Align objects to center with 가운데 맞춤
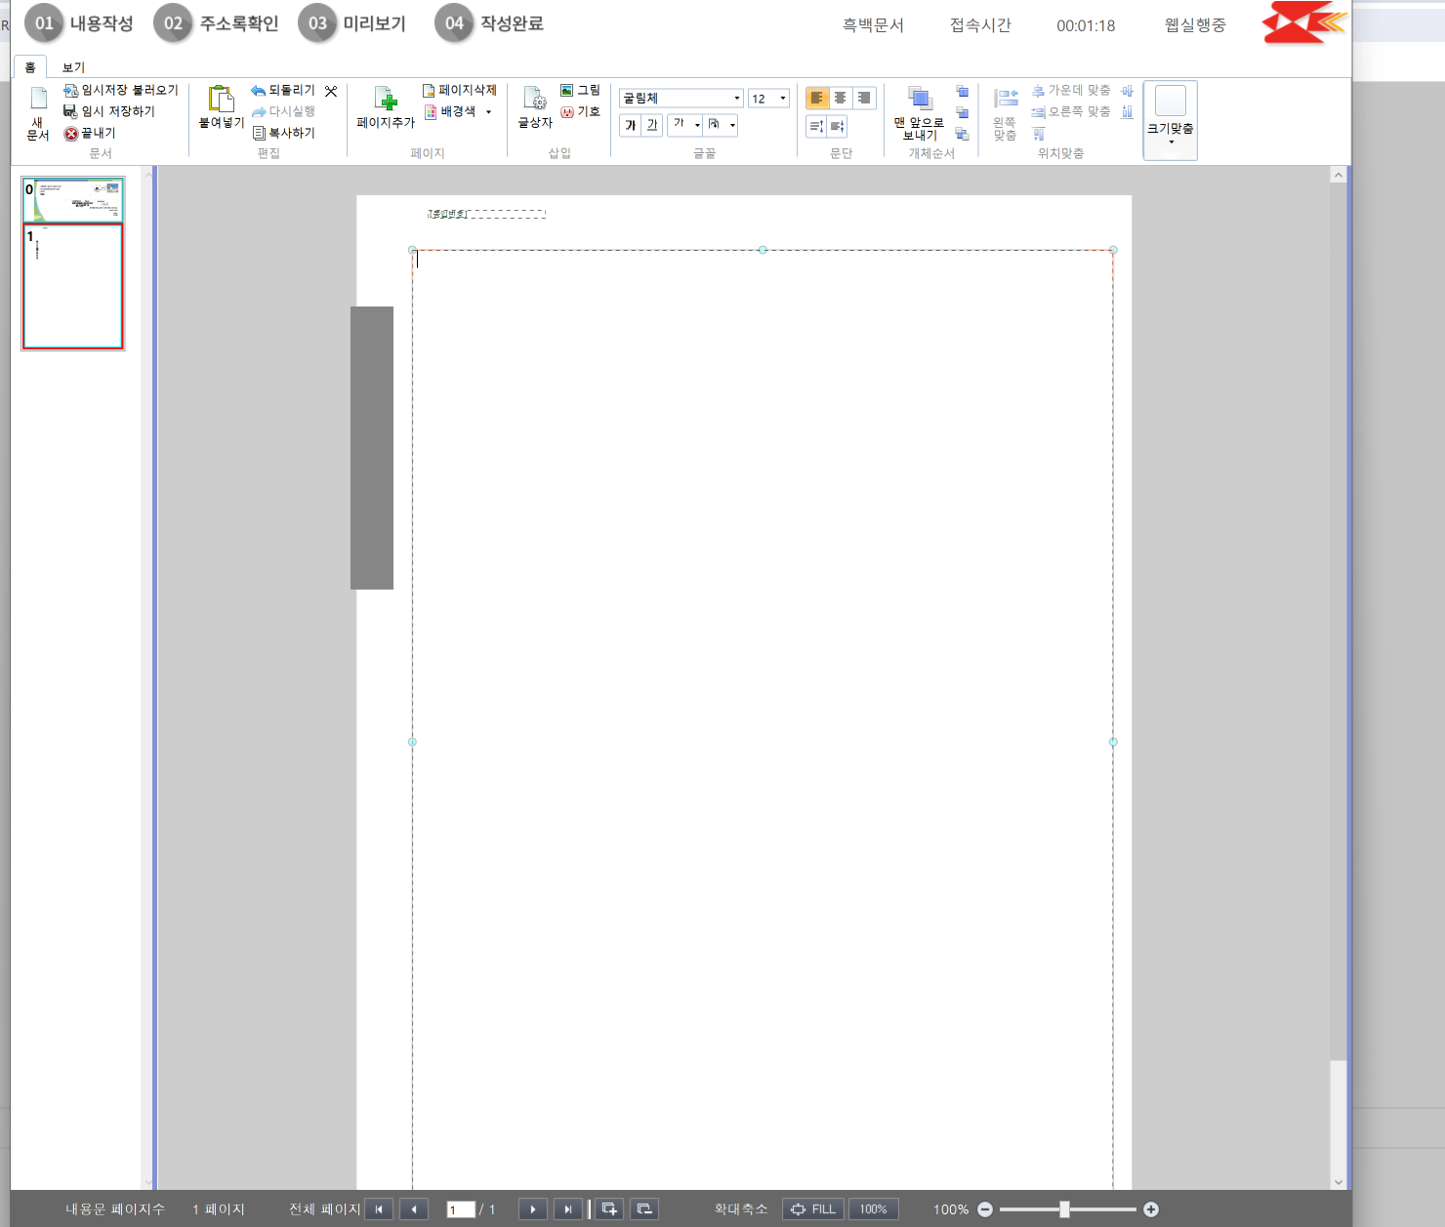The height and width of the screenshot is (1227, 1445). coord(1071,90)
